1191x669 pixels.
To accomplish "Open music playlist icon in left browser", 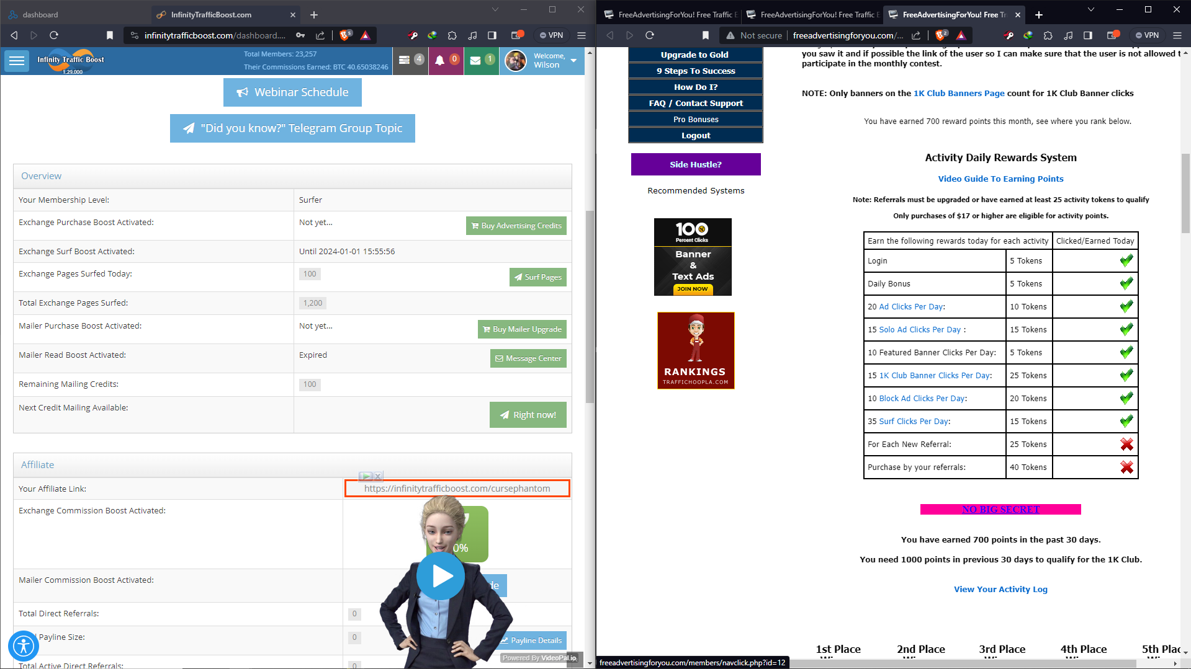I will (x=472, y=35).
